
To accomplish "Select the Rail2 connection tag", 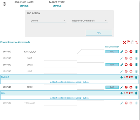I will coord(112,52).
